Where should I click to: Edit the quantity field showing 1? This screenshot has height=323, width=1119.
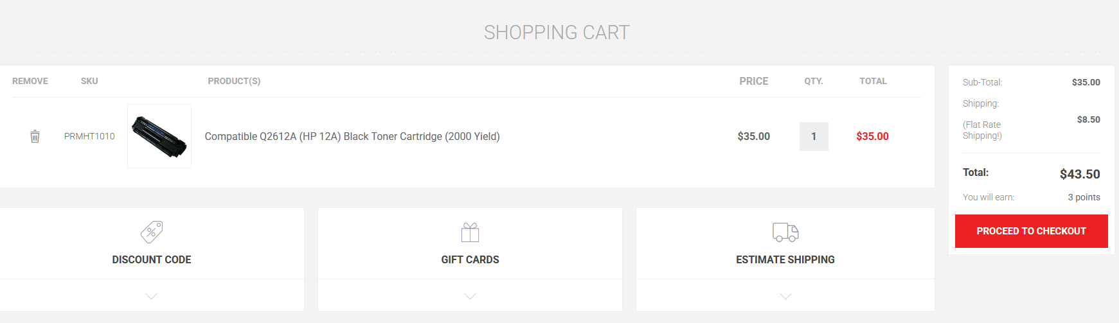(814, 136)
